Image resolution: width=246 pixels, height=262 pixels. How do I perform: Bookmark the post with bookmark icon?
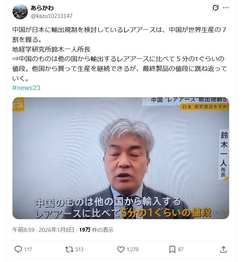point(172,249)
